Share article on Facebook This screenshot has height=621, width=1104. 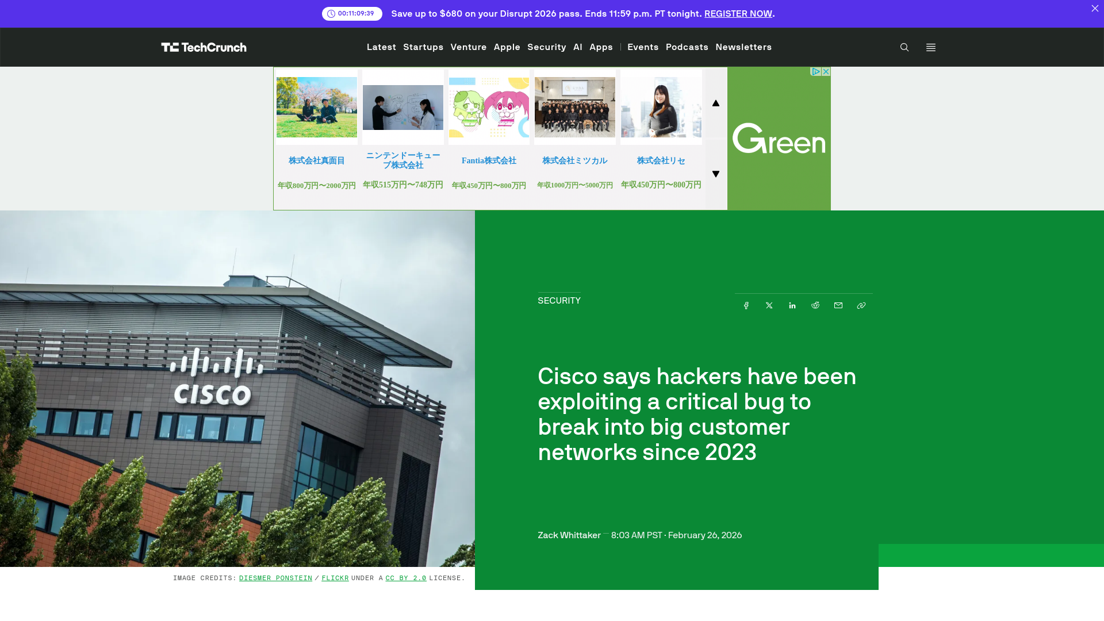pos(746,305)
